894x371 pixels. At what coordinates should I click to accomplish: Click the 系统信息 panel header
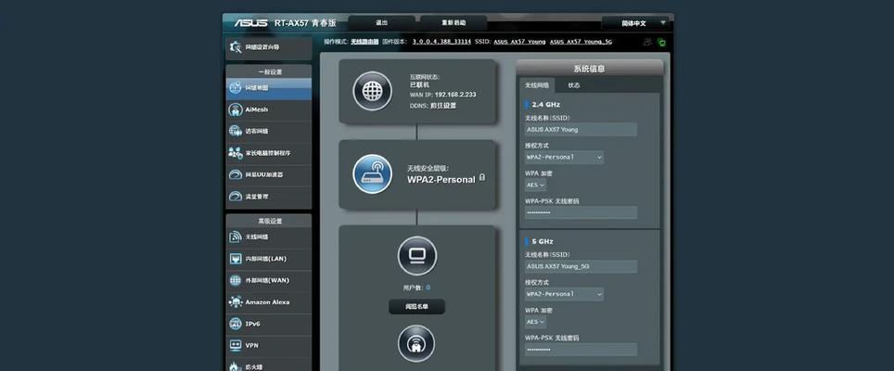point(590,69)
